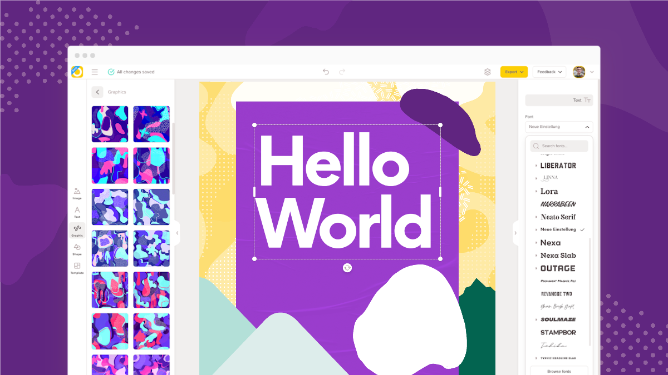Click the Export button

[514, 72]
